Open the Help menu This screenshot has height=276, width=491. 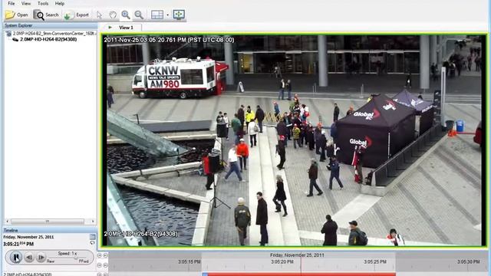coord(60,3)
